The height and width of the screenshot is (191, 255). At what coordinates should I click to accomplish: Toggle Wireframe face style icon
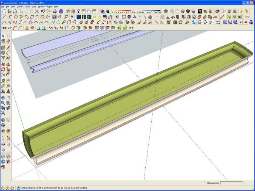pyautogui.click(x=172, y=11)
